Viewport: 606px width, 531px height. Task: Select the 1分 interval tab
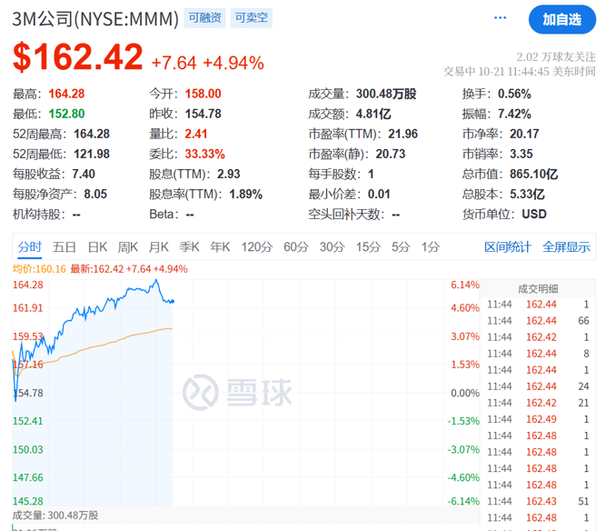coord(431,246)
